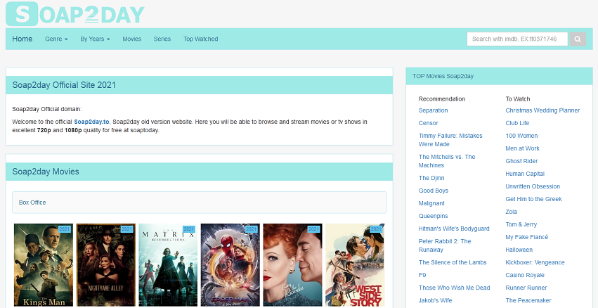Open The Peacemaker link
598x308 pixels.
pos(528,300)
